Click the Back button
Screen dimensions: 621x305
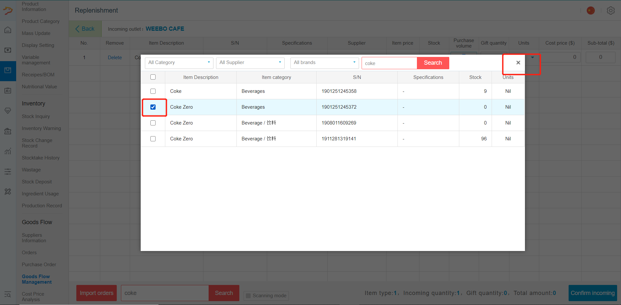[85, 29]
